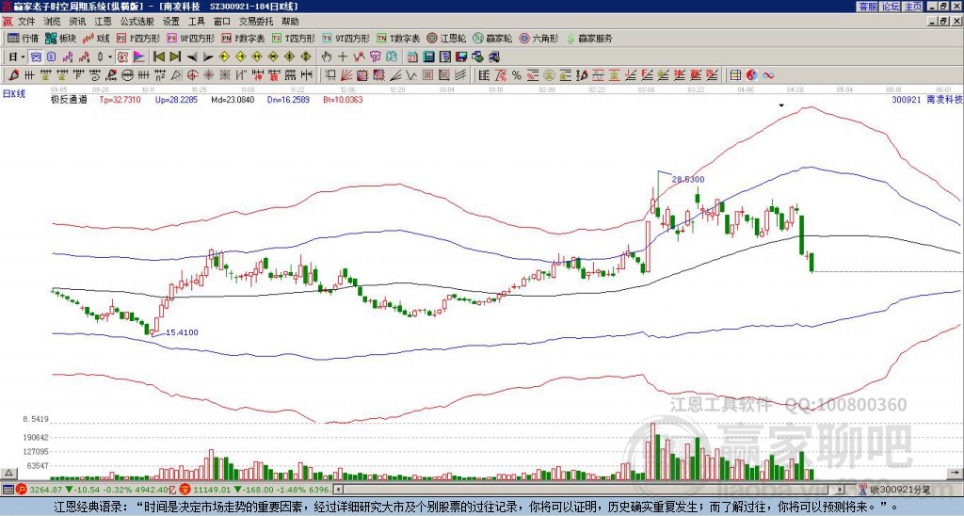Click the 收300921分笔 status bar entry

(895, 490)
